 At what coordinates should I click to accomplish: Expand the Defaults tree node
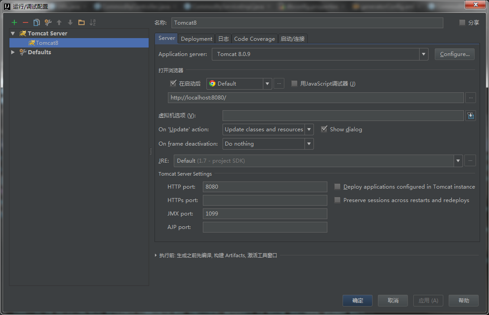(x=13, y=52)
